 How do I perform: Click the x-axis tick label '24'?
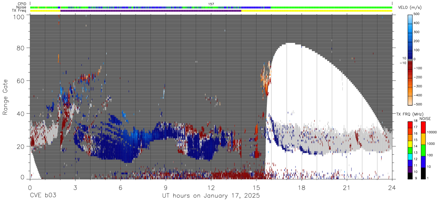point(392,187)
